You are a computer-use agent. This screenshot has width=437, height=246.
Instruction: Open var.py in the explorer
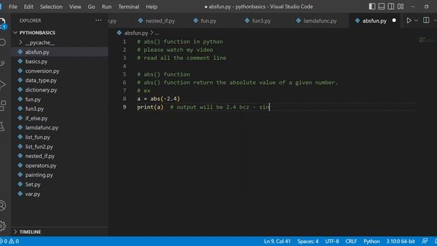pyautogui.click(x=32, y=194)
